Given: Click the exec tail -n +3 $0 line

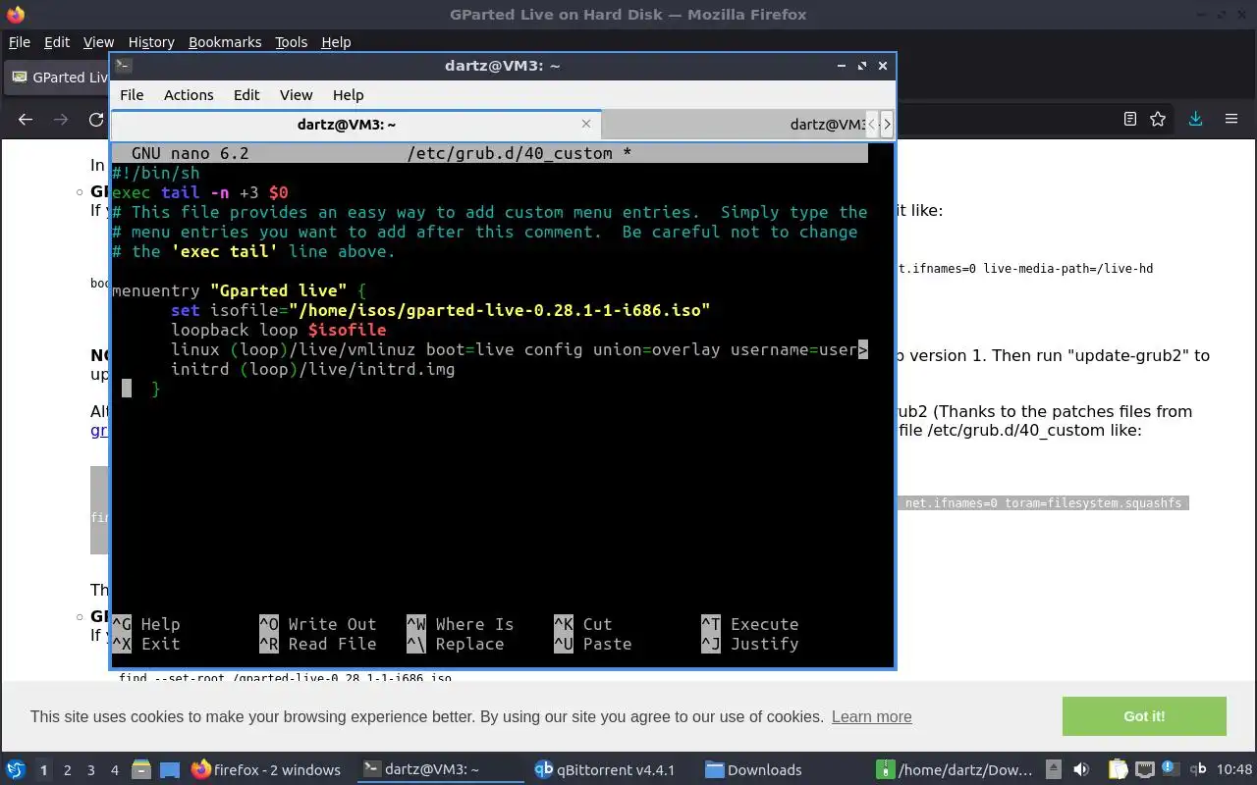Looking at the screenshot, I should click(199, 192).
